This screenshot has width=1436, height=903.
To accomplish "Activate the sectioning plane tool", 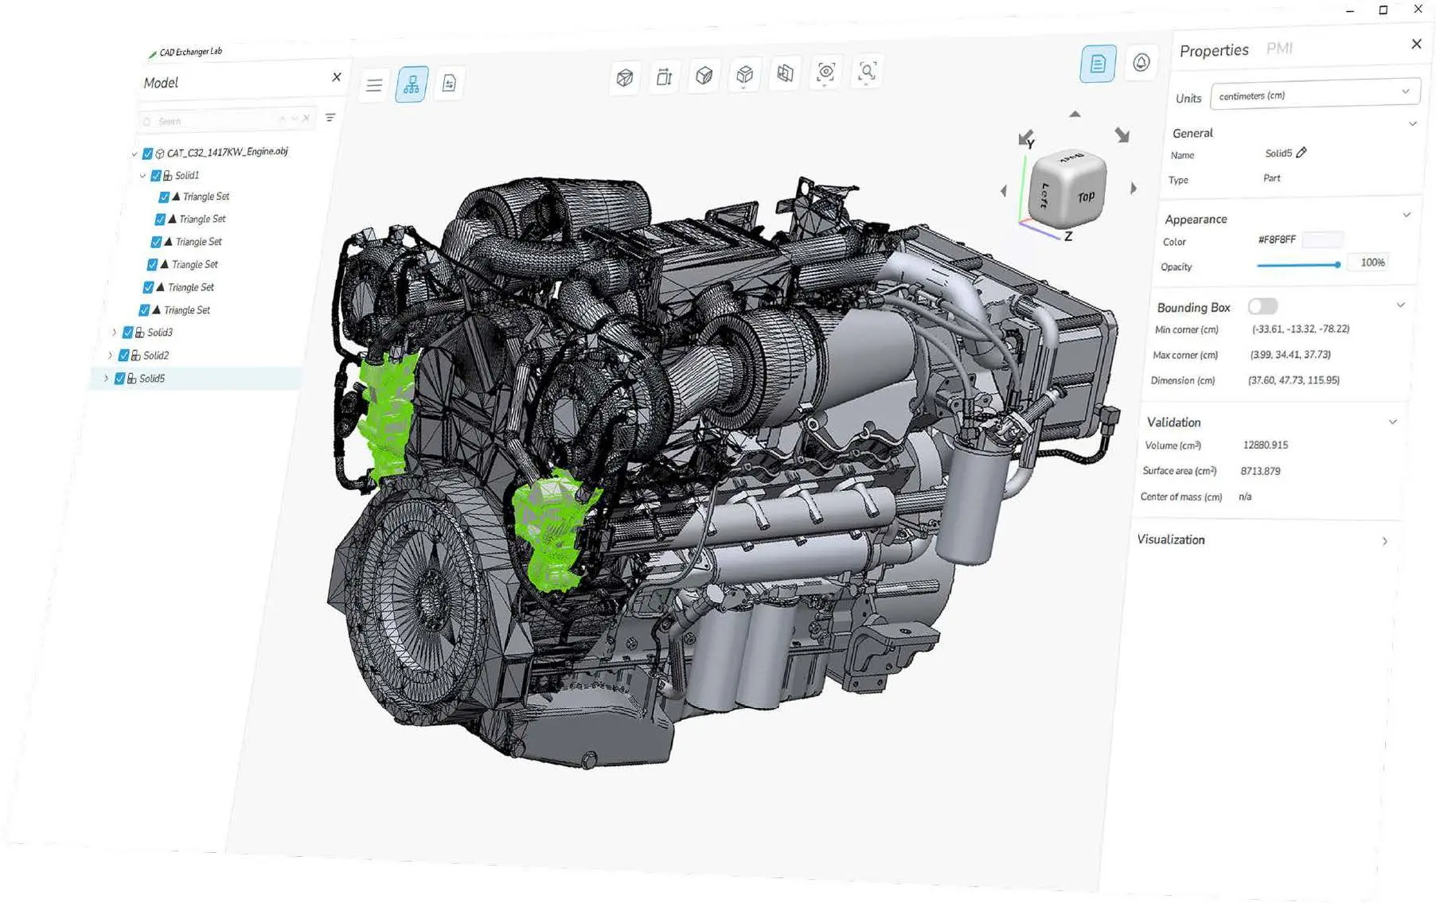I will 785,73.
